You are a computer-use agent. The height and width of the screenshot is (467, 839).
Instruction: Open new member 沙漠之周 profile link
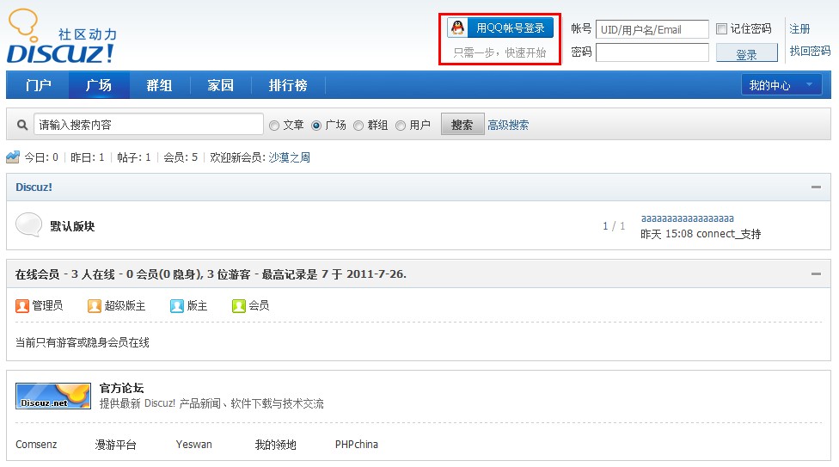tap(289, 157)
